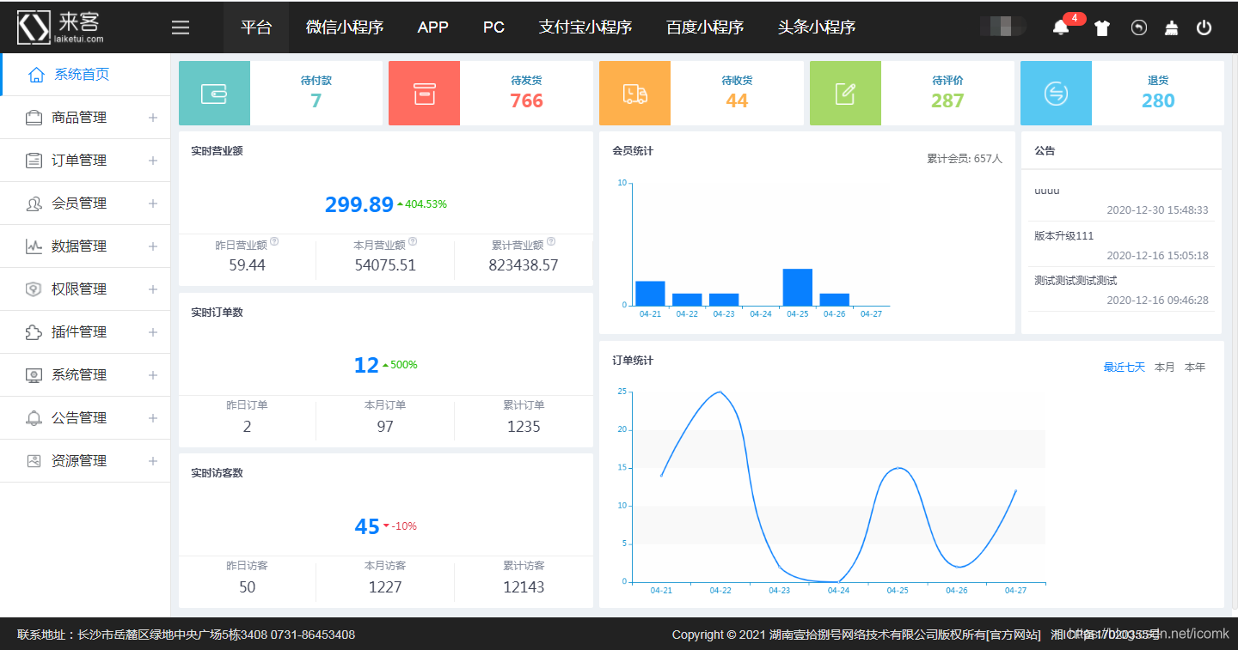The image size is (1238, 650).
Task: Switch to the APP tab
Action: [x=432, y=27]
